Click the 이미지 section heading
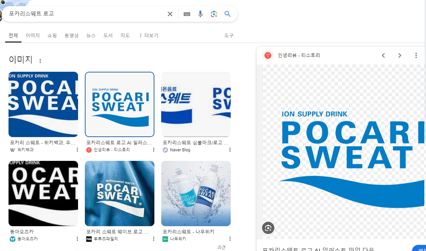The width and height of the screenshot is (426, 251). (x=21, y=60)
